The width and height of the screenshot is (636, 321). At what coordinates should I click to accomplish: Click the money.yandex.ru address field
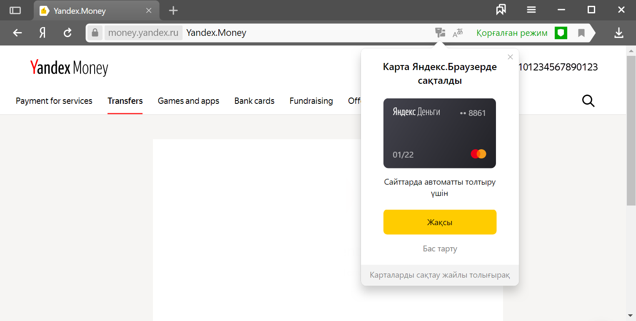(x=143, y=33)
